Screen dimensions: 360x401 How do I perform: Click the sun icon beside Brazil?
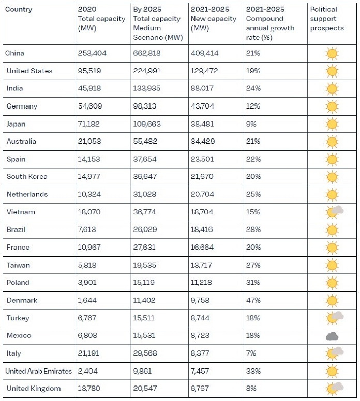[332, 230]
